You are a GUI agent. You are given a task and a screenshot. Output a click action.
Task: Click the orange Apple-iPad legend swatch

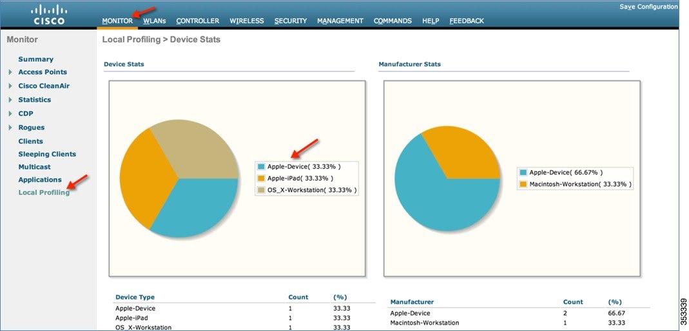(261, 178)
